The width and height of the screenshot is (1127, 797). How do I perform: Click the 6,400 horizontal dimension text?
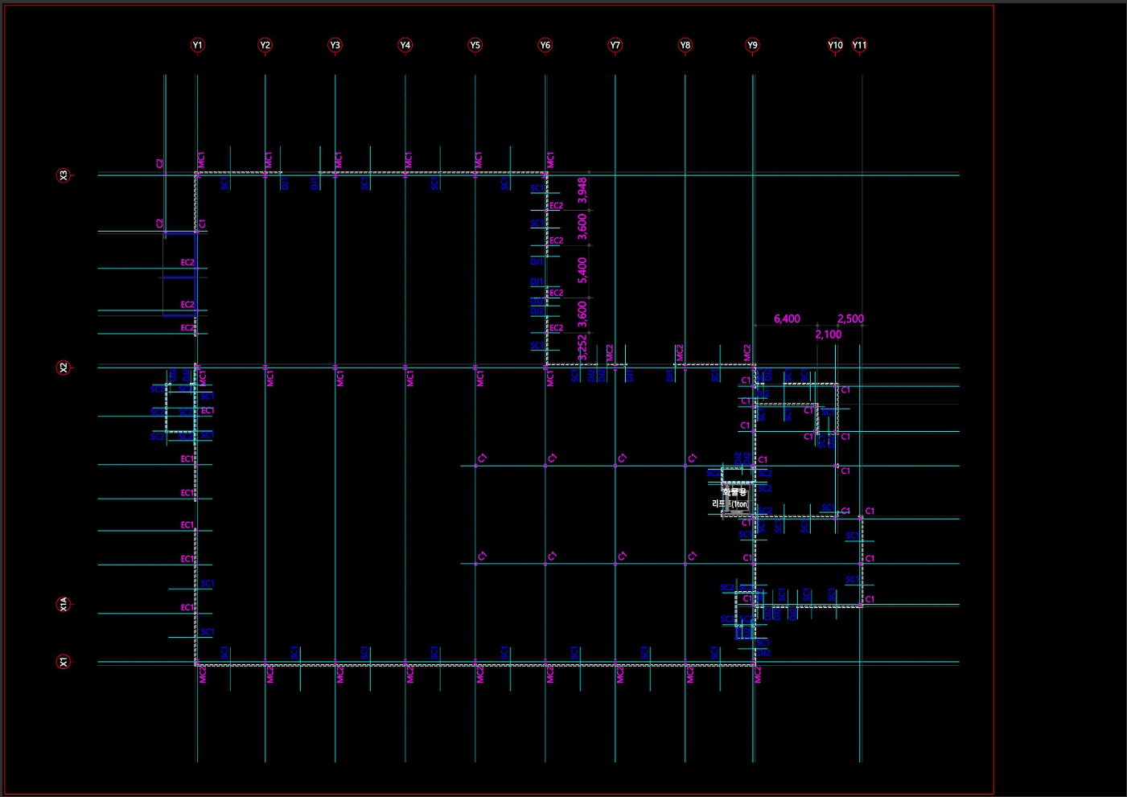[787, 318]
